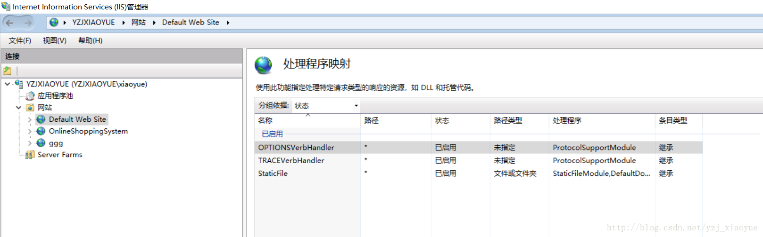Click the Server Farms icon
This screenshot has height=237, width=763.
pos(30,155)
